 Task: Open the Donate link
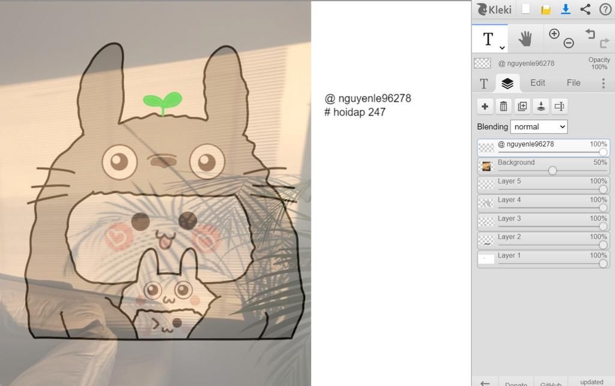tap(516, 384)
